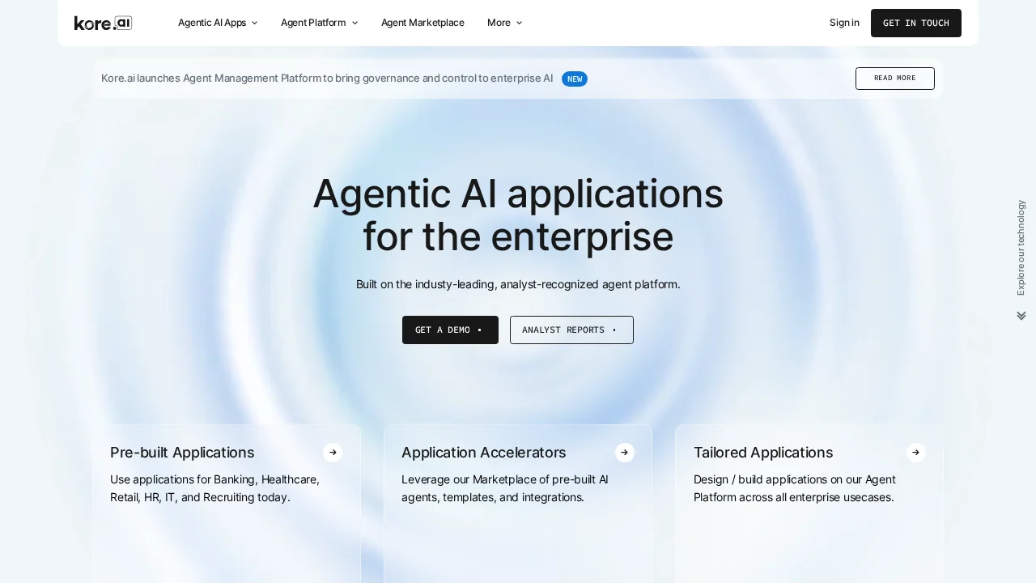Click the arrow icon on Tailored Applications card
The width and height of the screenshot is (1036, 583).
pyautogui.click(x=916, y=453)
